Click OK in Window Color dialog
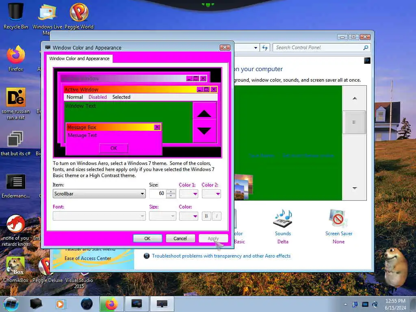Screen dimensions: 416x312 (x=147, y=238)
